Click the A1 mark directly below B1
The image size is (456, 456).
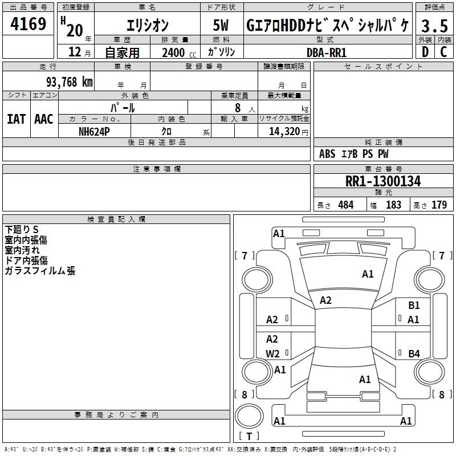click(413, 320)
